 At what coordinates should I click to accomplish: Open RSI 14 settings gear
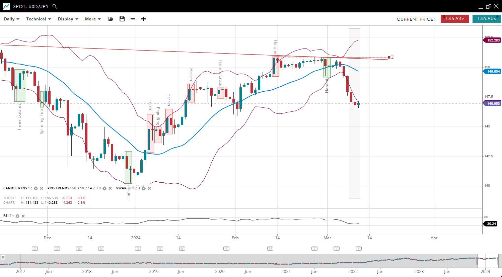tap(17, 216)
